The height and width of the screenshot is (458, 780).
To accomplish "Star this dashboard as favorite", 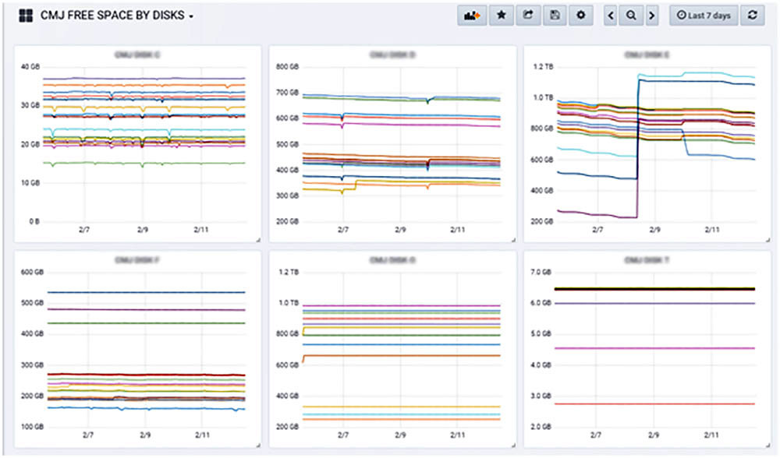I will click(502, 16).
